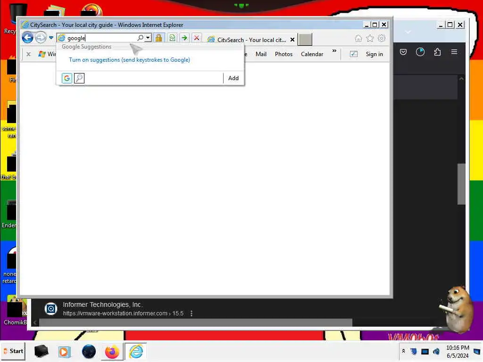Minimize the Firefox window
The image size is (483, 362).
pyautogui.click(x=441, y=25)
